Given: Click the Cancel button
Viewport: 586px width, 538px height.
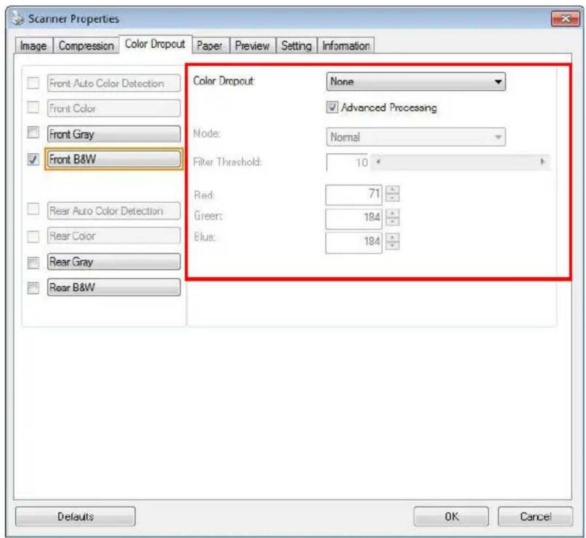Looking at the screenshot, I should [x=535, y=516].
